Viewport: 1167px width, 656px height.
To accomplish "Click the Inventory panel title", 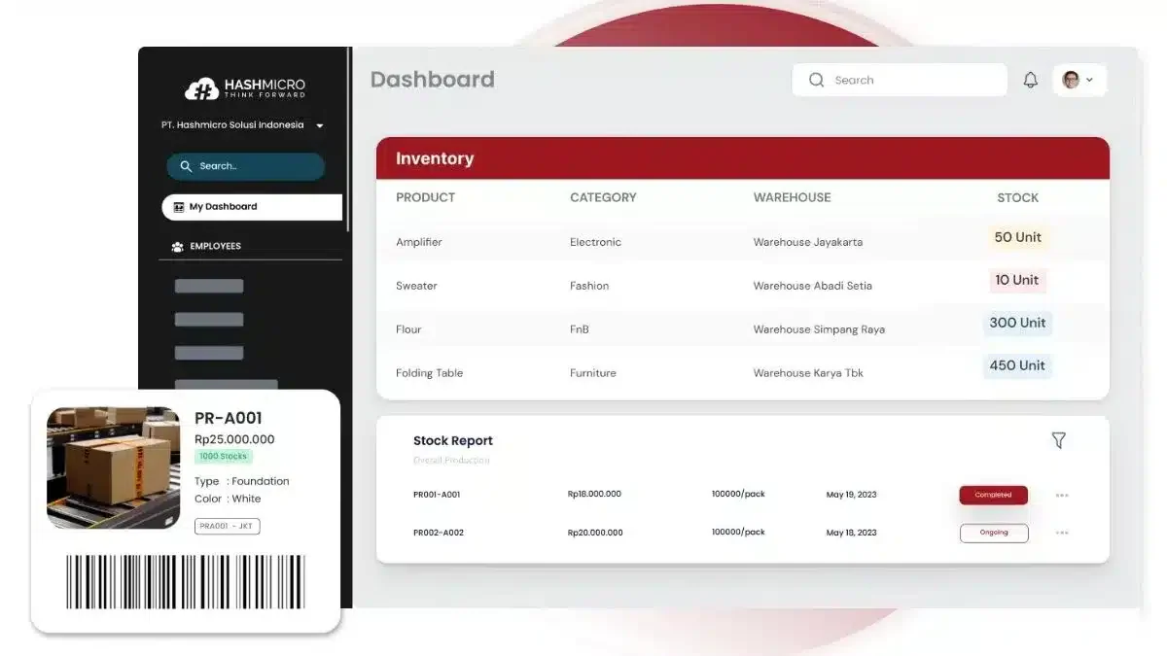I will [435, 158].
